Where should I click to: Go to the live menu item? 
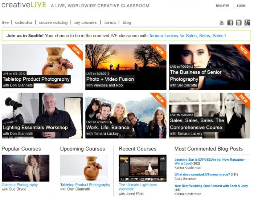(x=5, y=22)
